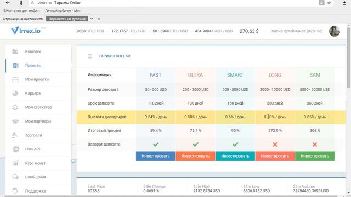Click the 24hr Volume value
The height and width of the screenshot is (197, 351).
pos(311,191)
